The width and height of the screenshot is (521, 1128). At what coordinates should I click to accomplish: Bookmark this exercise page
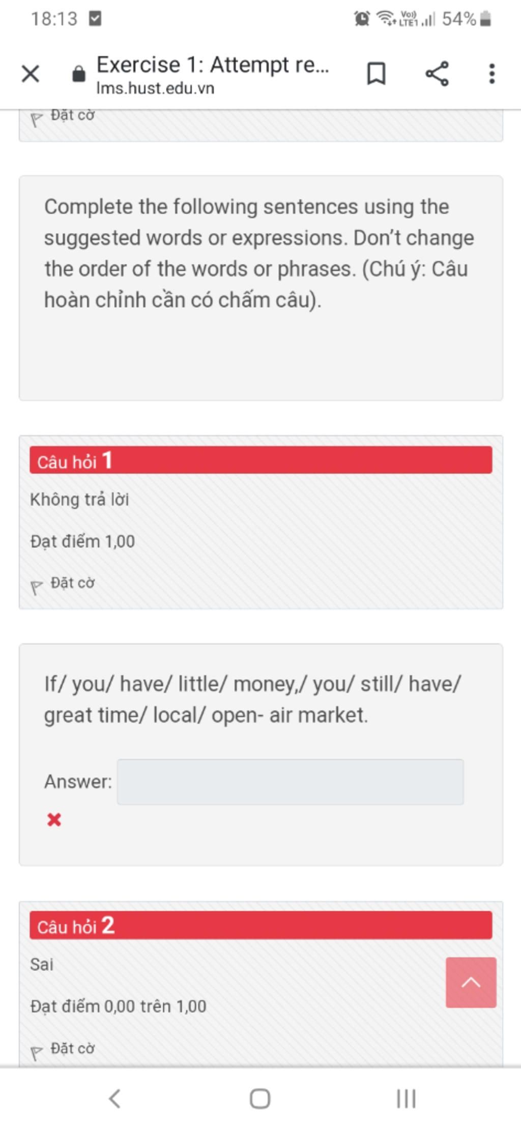click(x=376, y=74)
